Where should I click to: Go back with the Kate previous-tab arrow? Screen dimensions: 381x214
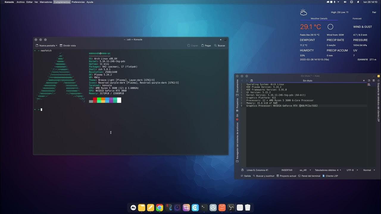click(x=242, y=81)
